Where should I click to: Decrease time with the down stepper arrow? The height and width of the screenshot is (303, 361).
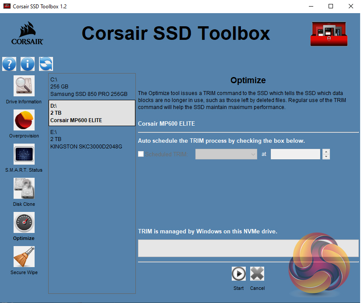326,157
